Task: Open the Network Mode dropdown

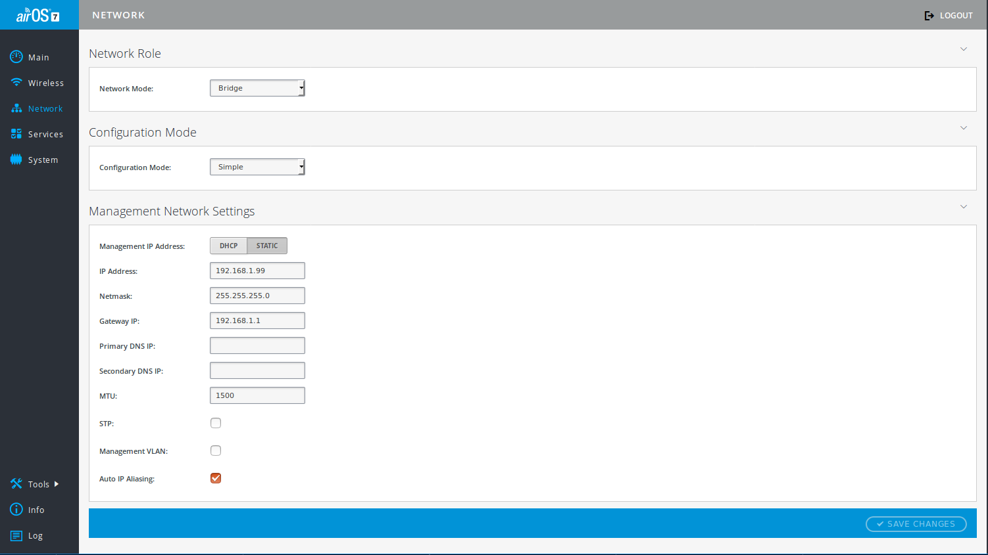Action: point(257,88)
